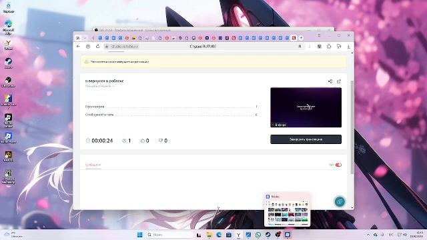Open Microsoft Store from taskbar

(228, 235)
